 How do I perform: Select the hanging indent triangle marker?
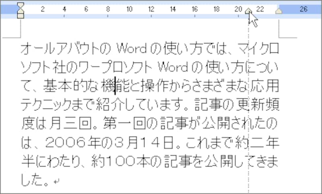click(21, 11)
